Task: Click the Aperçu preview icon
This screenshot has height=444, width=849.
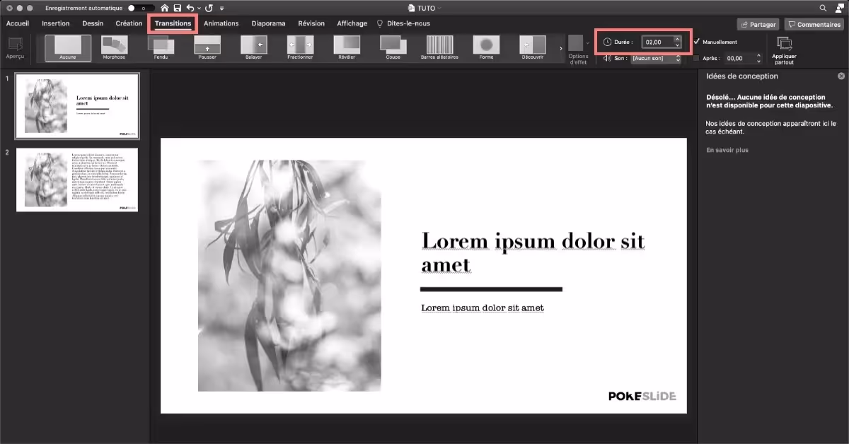Action: click(x=15, y=47)
